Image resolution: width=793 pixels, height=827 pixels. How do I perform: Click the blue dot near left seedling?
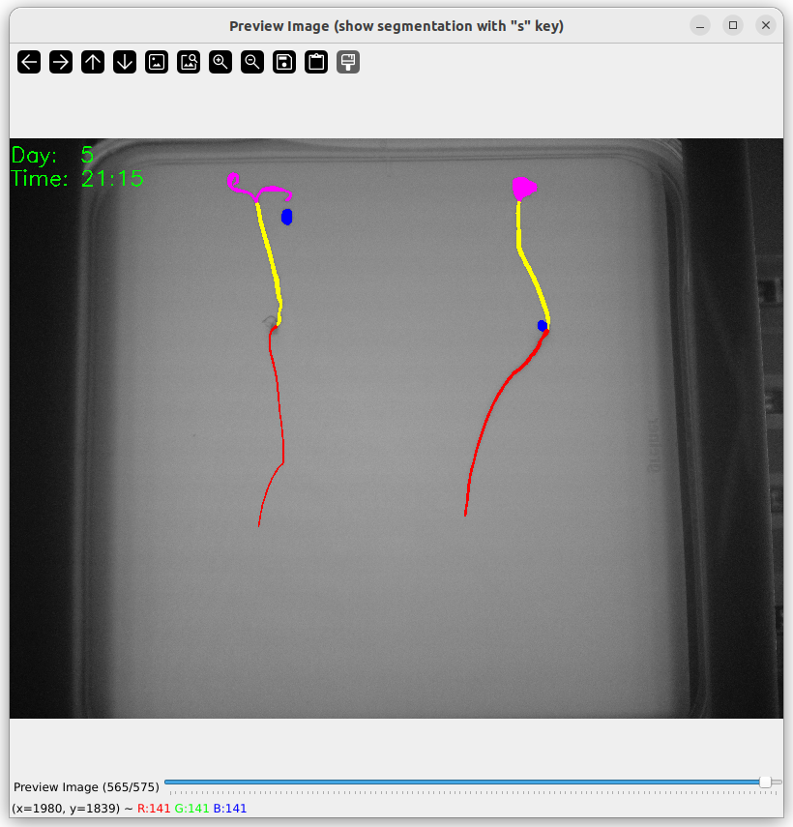pos(286,218)
